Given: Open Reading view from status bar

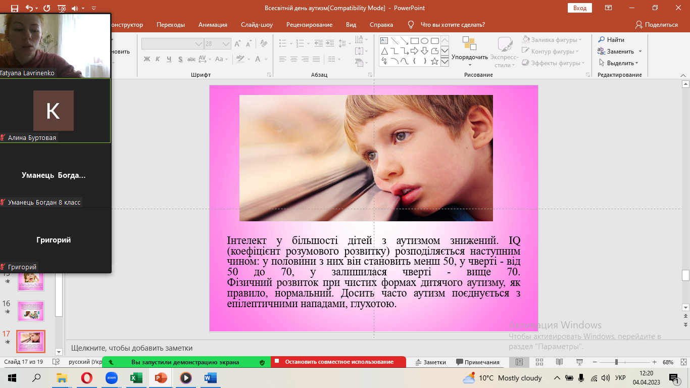Looking at the screenshot, I should 559,362.
